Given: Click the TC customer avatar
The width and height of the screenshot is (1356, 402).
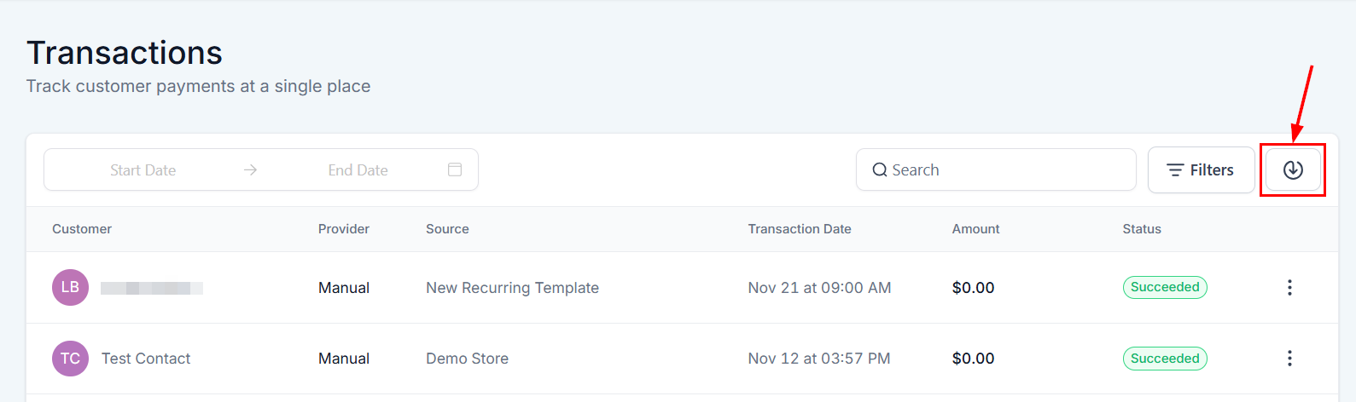Looking at the screenshot, I should [x=70, y=359].
